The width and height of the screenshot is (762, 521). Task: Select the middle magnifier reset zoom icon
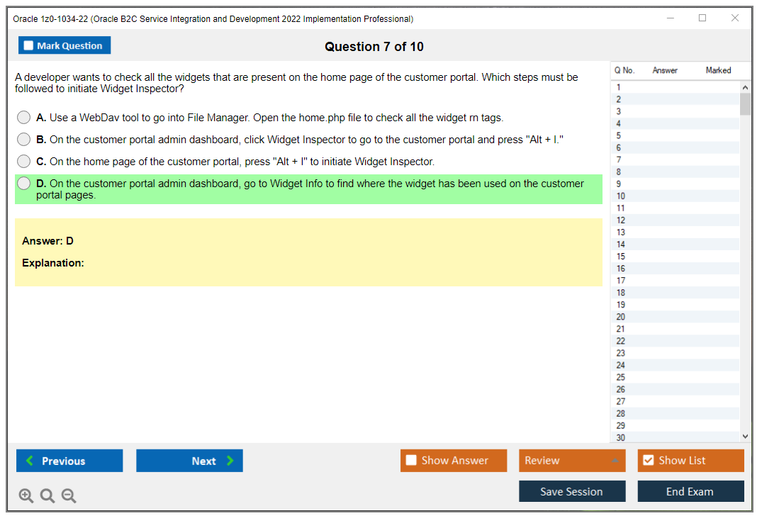coord(47,495)
